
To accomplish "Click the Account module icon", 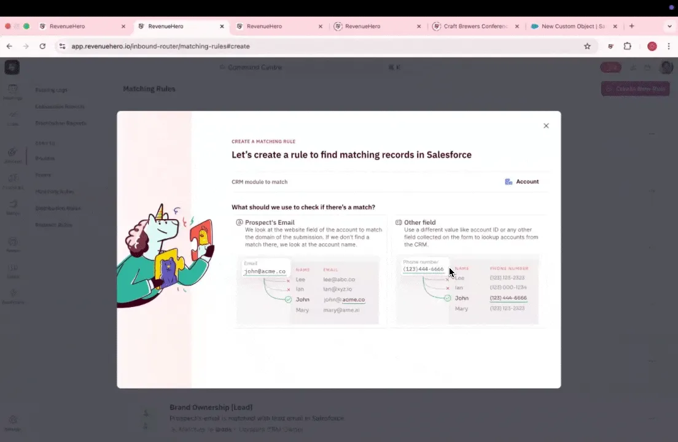I will (x=508, y=182).
